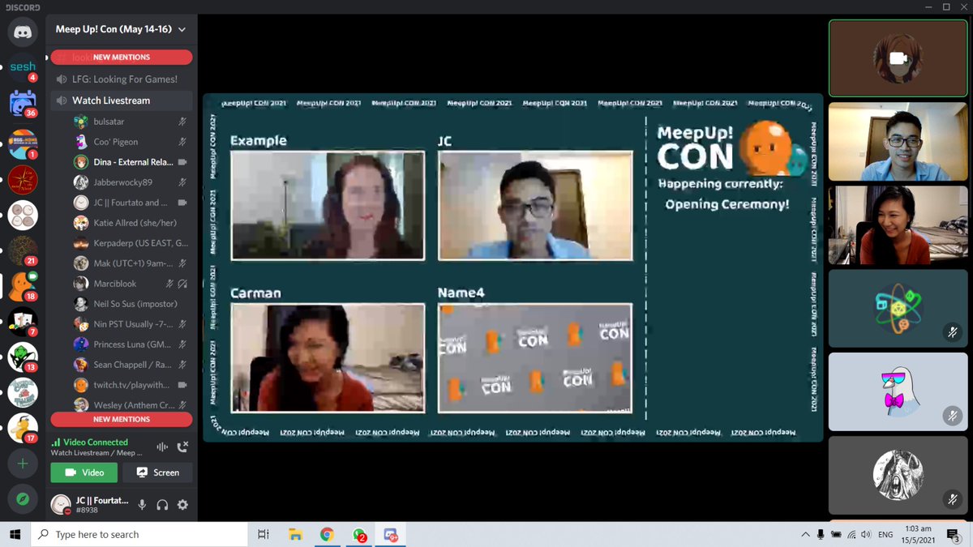Open notification center in system tray

pos(954,534)
